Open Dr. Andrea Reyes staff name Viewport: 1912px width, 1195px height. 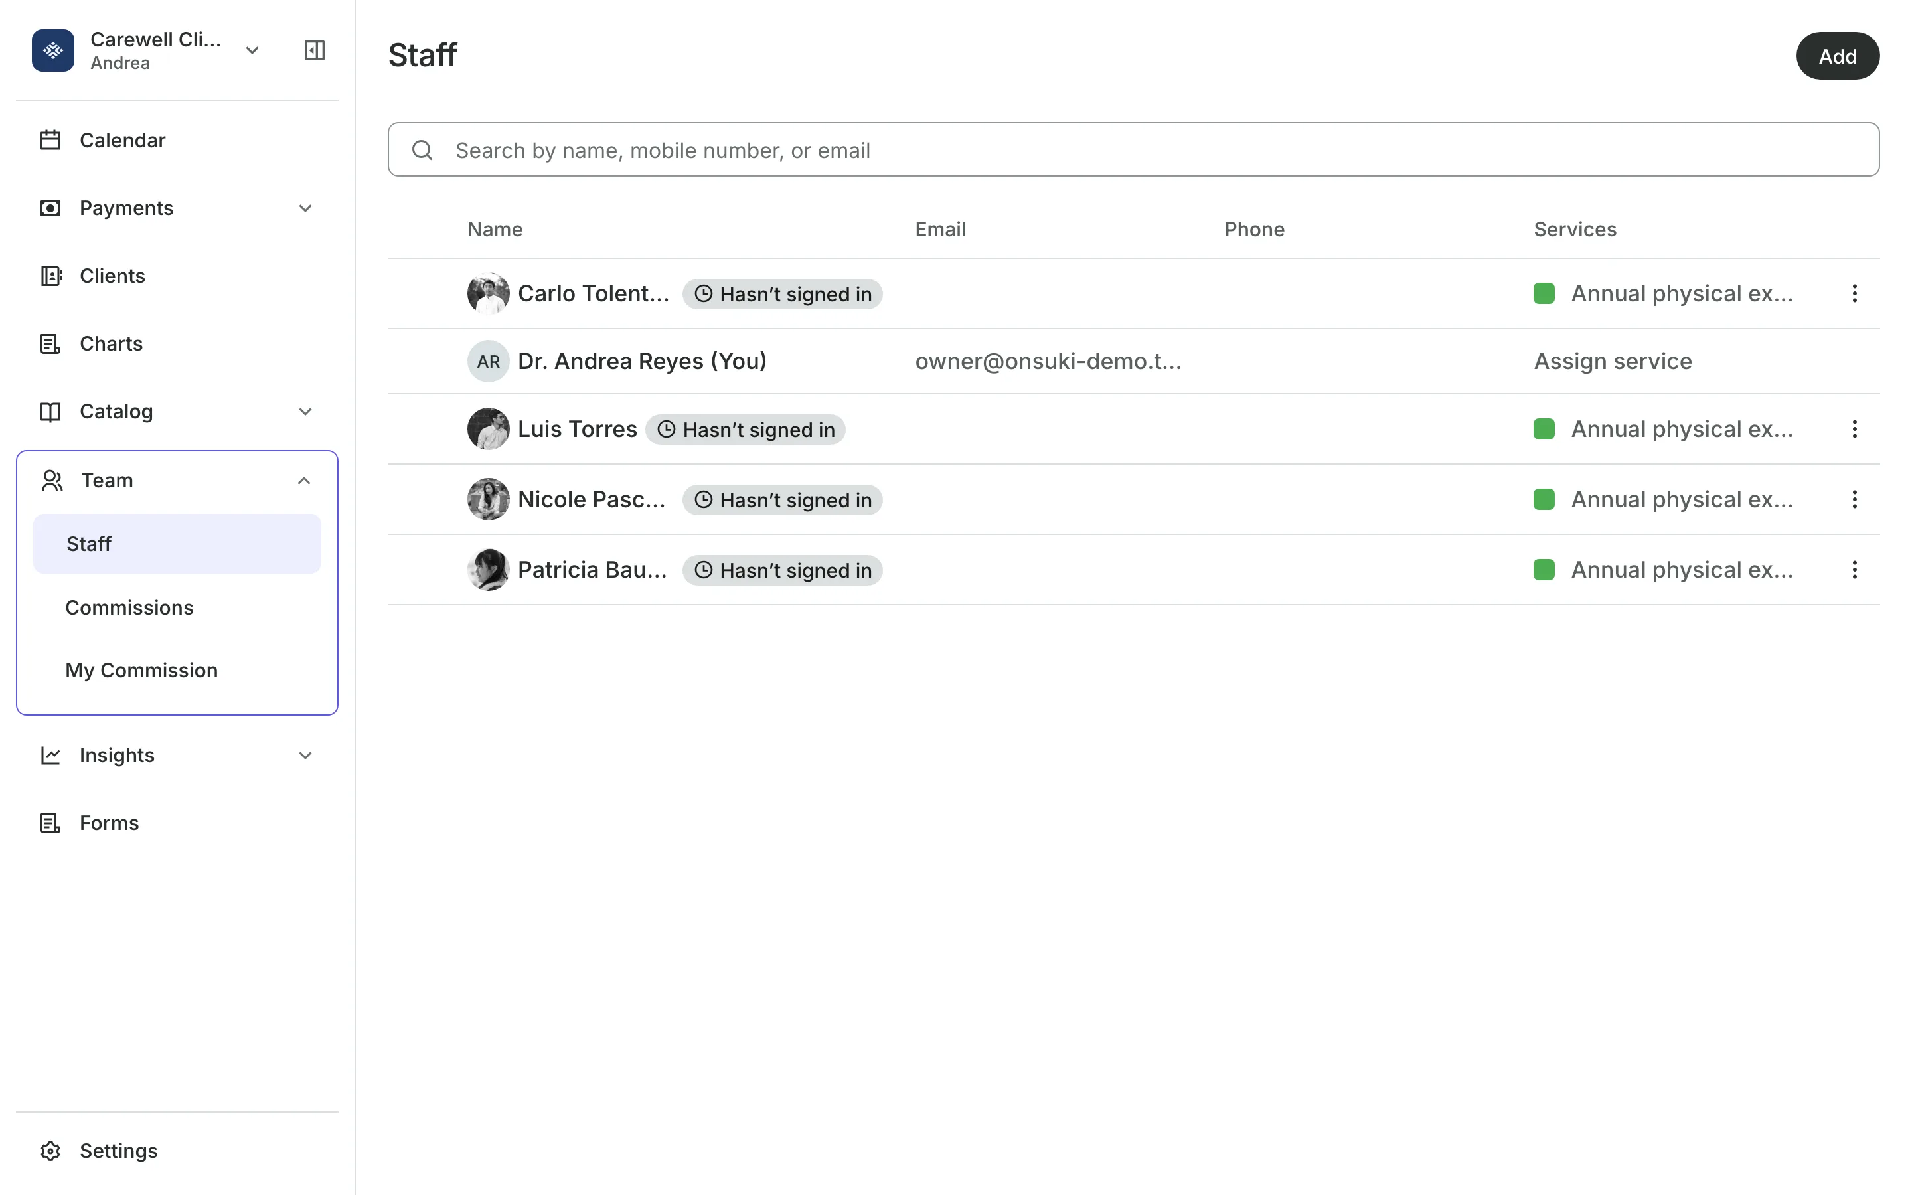[x=643, y=361]
